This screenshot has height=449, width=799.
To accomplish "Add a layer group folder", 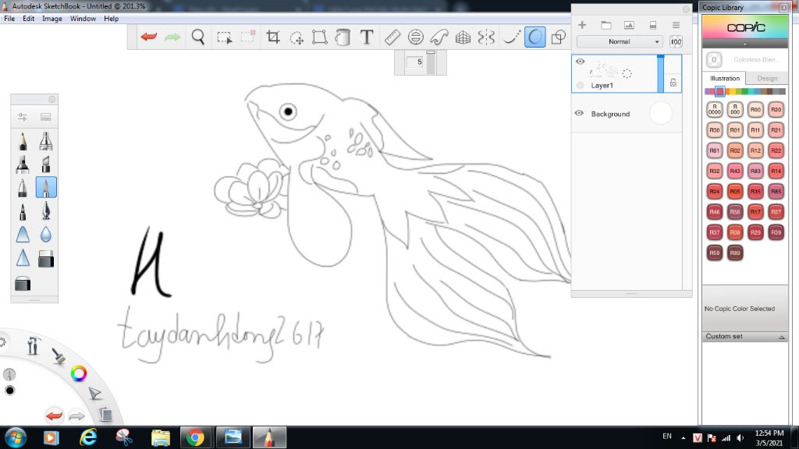I will (x=605, y=25).
